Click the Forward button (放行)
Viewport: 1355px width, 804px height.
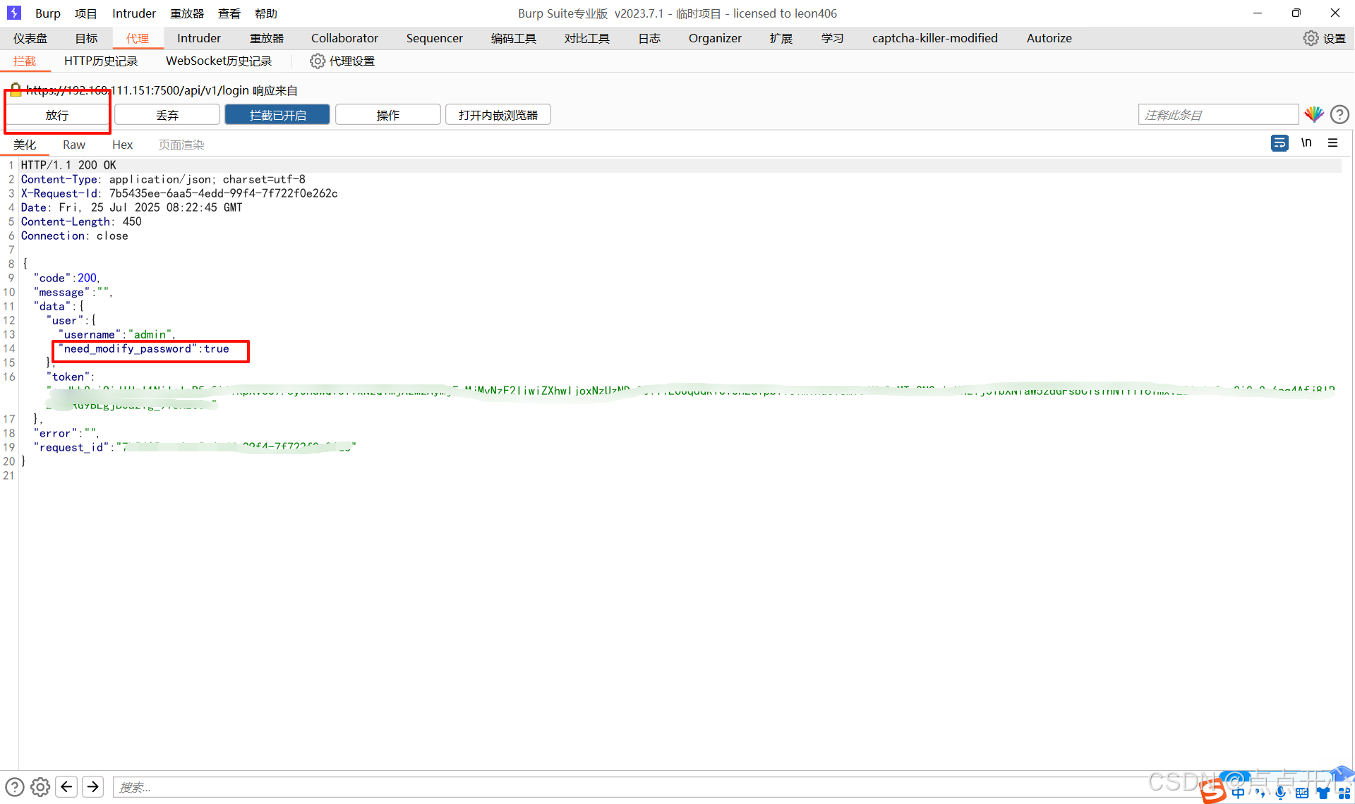[57, 115]
